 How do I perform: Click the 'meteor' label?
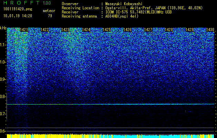click(49, 11)
